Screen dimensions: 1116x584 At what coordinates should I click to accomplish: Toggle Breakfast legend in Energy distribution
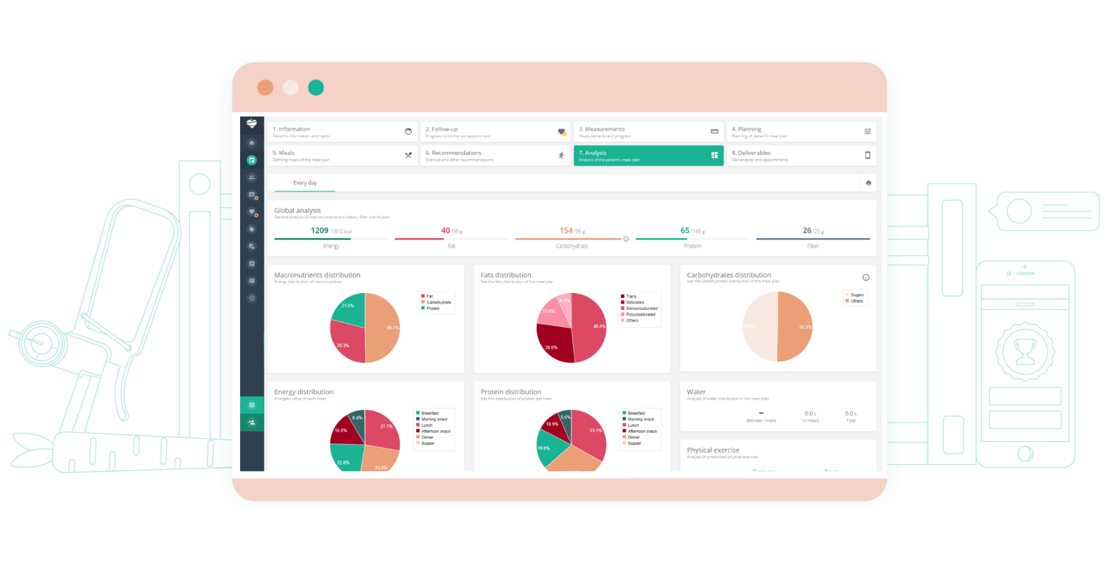(430, 413)
